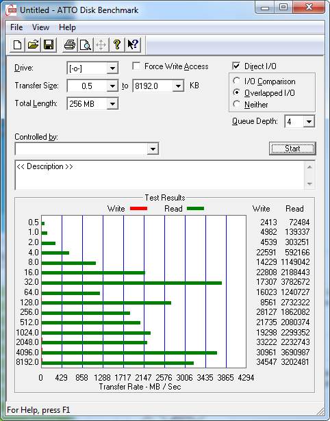Expand the Controlled by dropdown
The width and height of the screenshot is (330, 421).
[153, 149]
